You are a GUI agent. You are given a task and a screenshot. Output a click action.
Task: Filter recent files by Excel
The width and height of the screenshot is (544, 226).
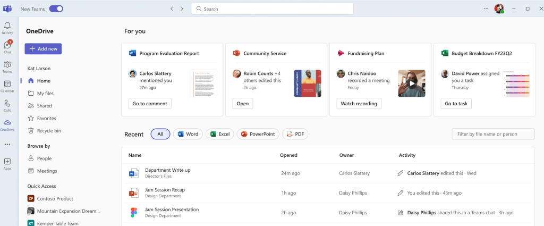click(x=219, y=134)
